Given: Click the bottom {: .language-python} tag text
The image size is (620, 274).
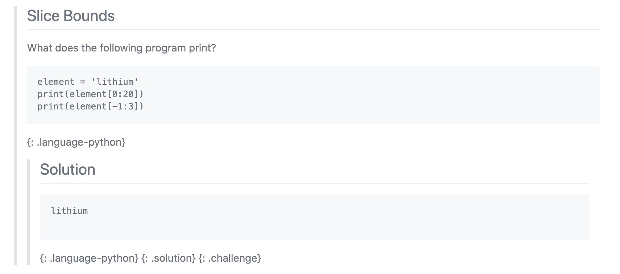Looking at the screenshot, I should pos(89,258).
